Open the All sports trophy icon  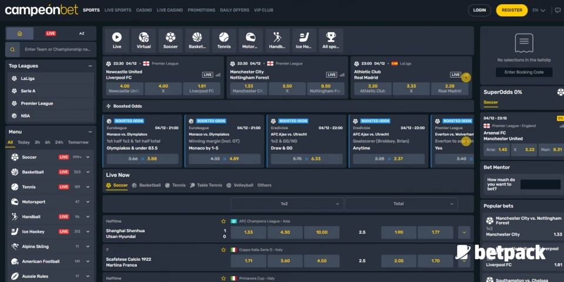(x=331, y=40)
